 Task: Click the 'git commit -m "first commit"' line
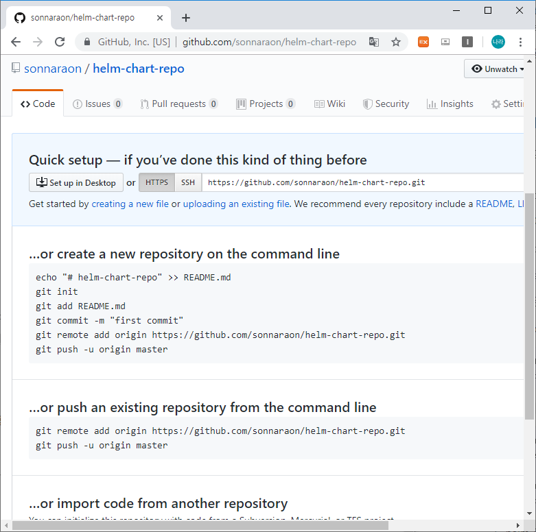pos(109,320)
